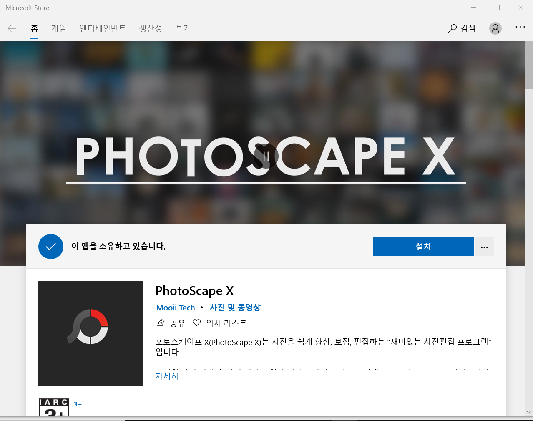533x421 pixels.
Task: Select the 생산성 tab
Action: pos(151,28)
